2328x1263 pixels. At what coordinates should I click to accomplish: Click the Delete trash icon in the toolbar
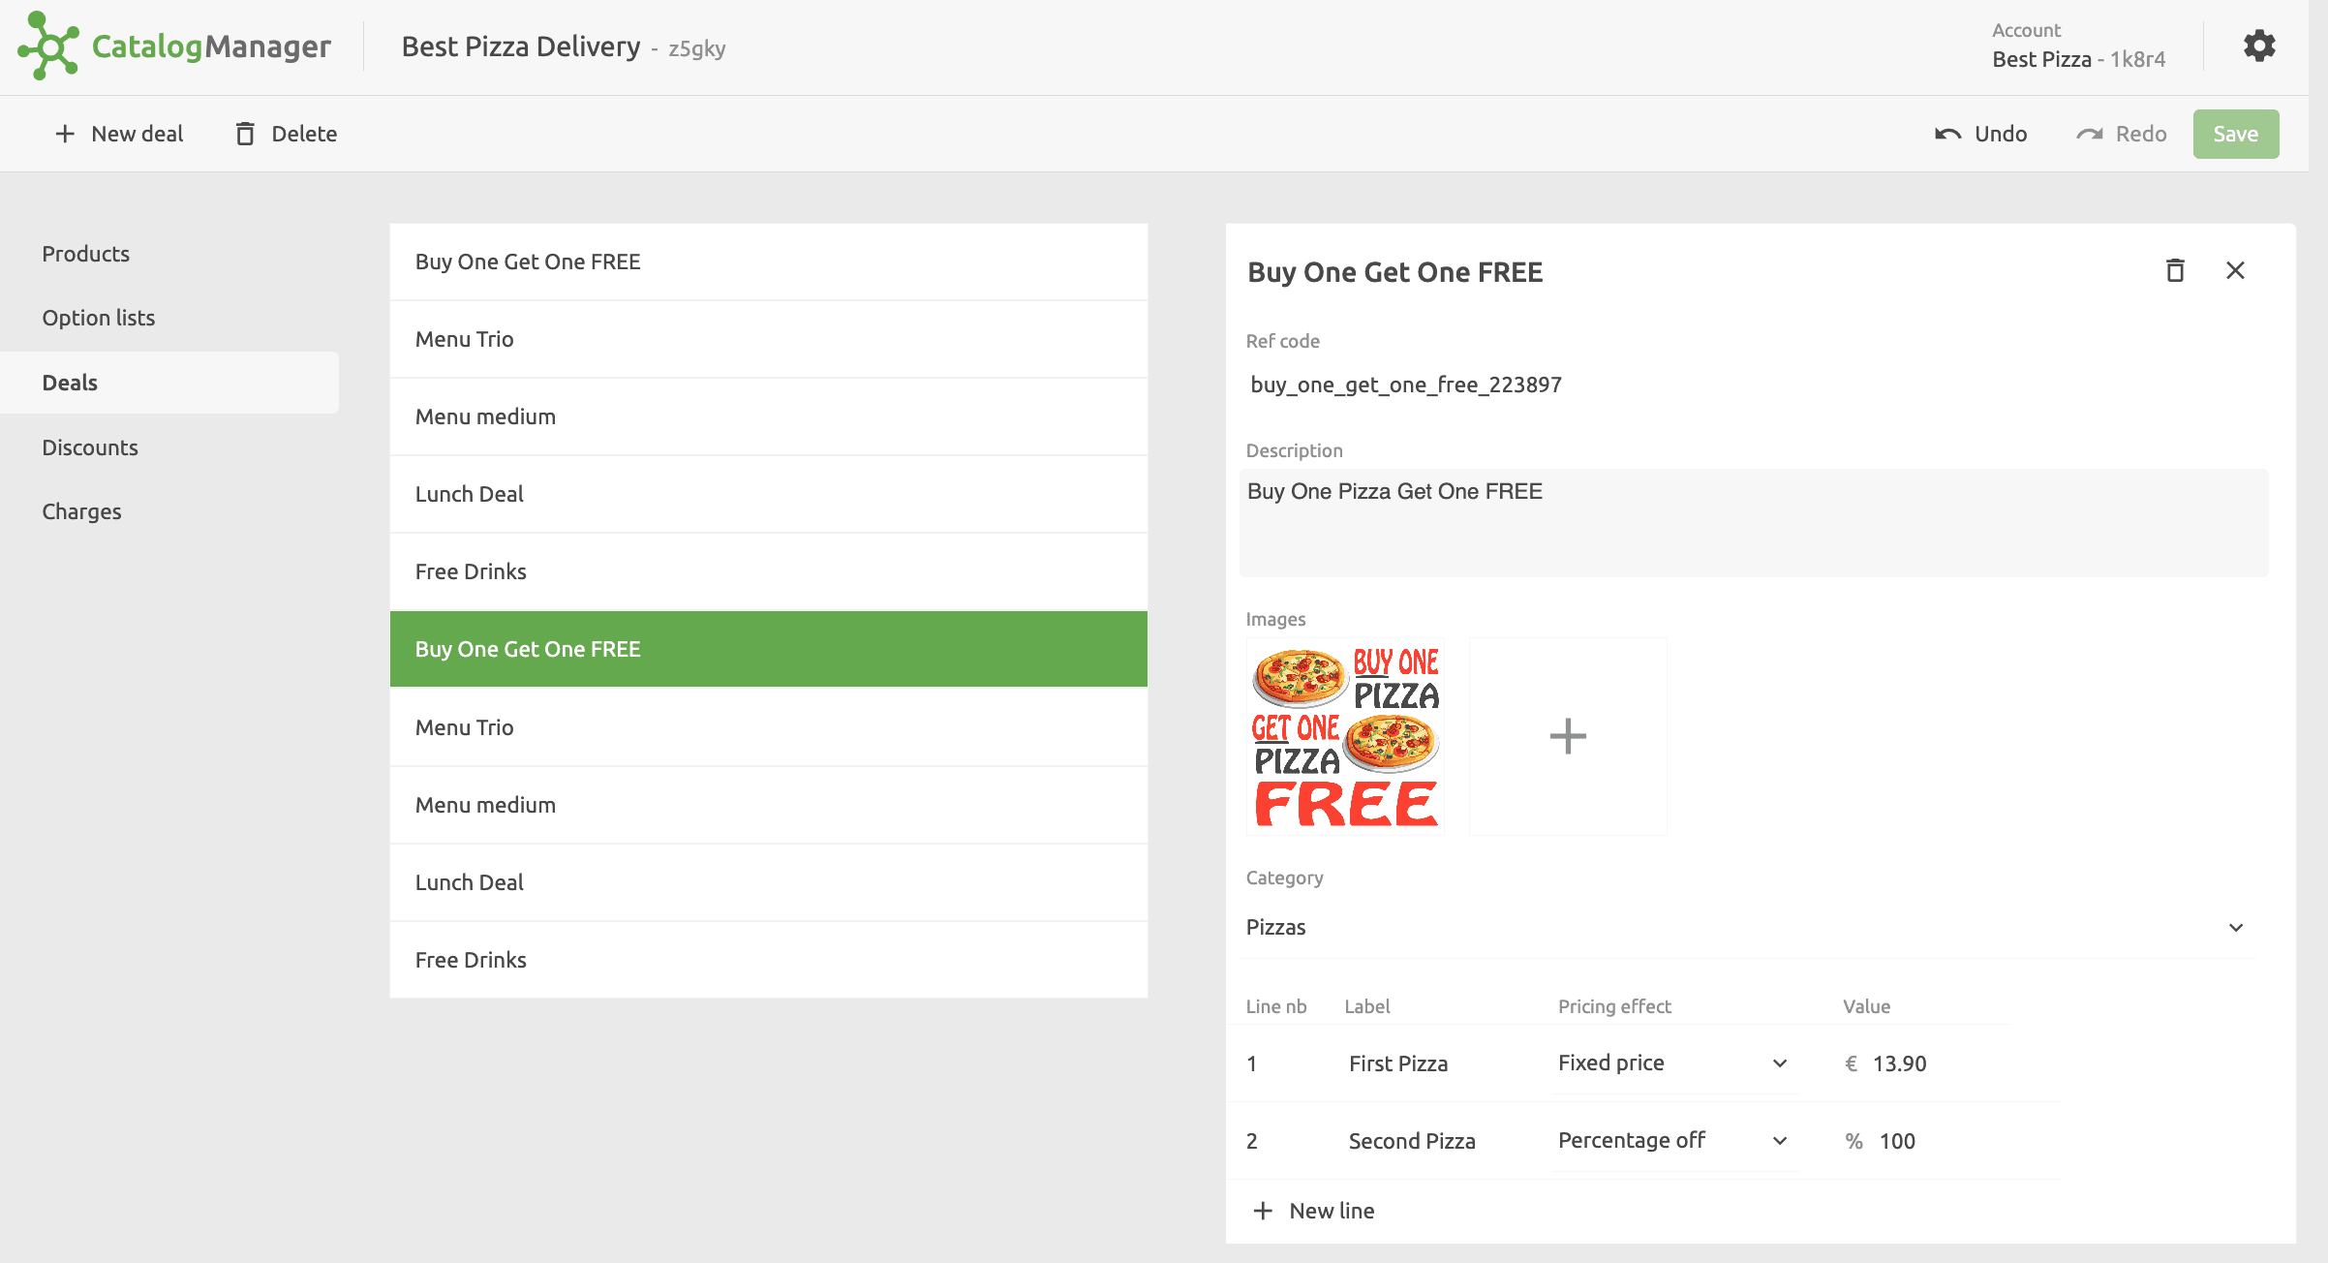click(x=245, y=133)
